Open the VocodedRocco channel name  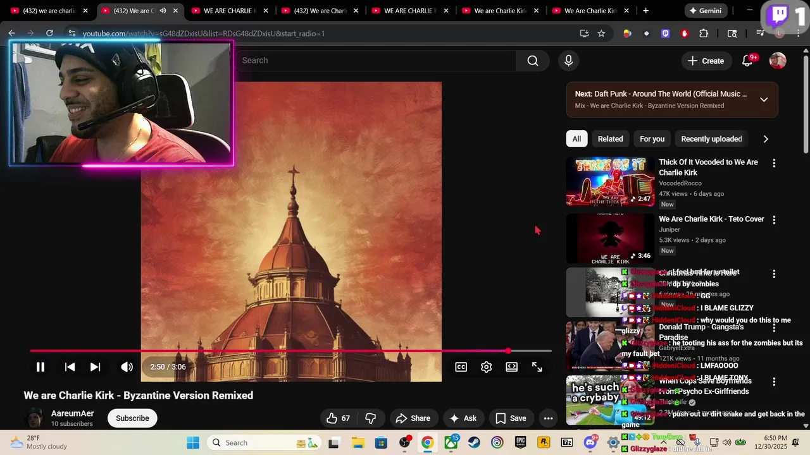pos(680,183)
